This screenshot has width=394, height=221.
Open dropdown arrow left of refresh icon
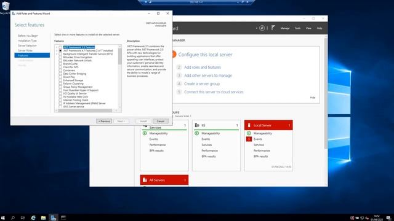click(x=256, y=28)
